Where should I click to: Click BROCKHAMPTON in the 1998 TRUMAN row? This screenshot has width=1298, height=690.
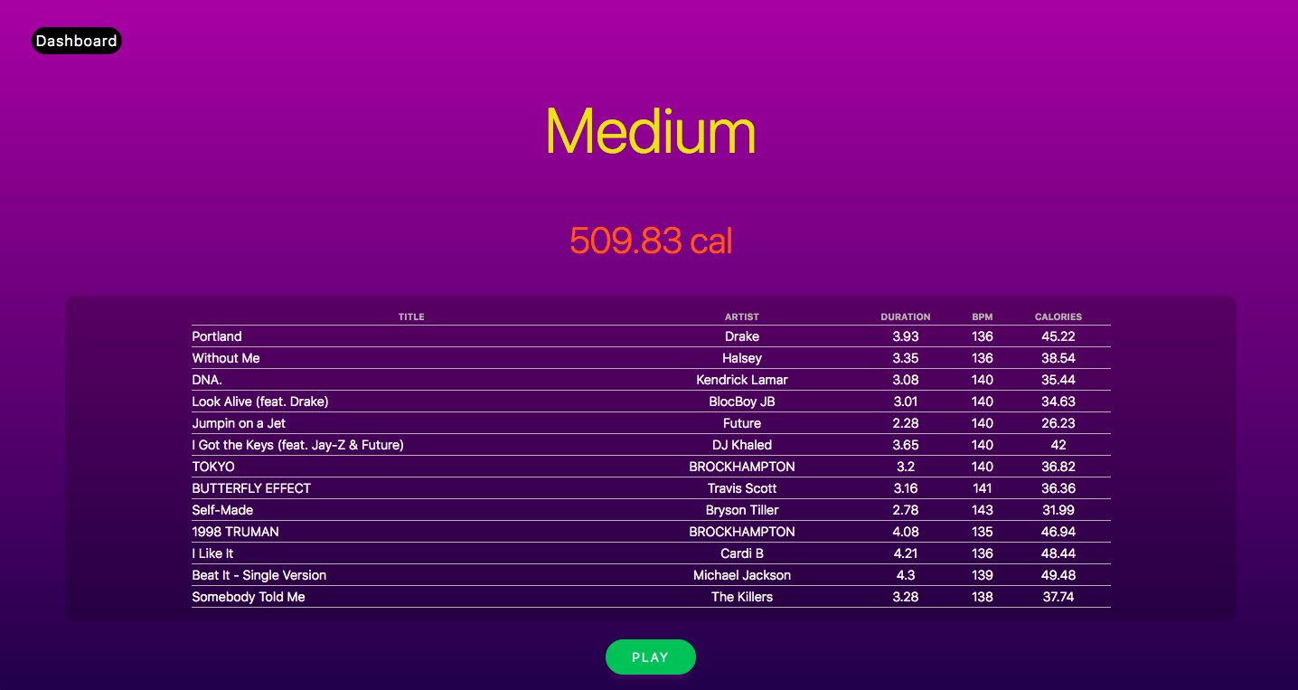(742, 532)
